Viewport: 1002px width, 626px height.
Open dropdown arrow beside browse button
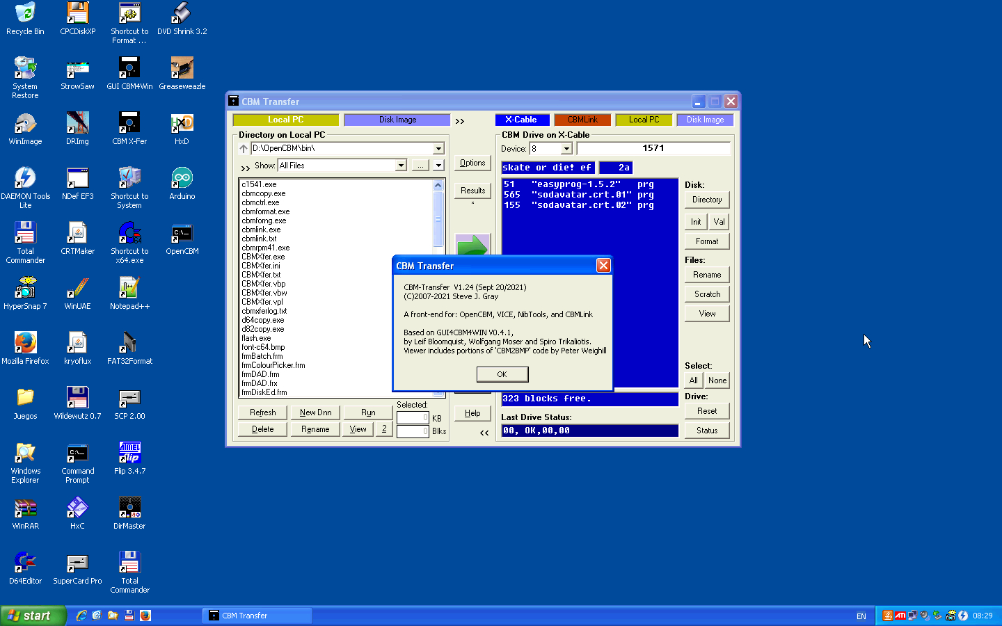pyautogui.click(x=438, y=166)
